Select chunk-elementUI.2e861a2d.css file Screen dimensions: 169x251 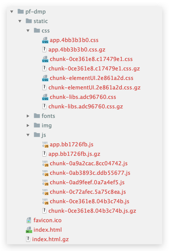[91, 78]
